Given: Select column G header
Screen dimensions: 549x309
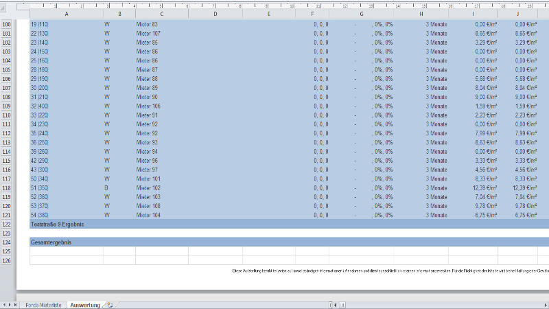Looking at the screenshot, I should coord(362,14).
